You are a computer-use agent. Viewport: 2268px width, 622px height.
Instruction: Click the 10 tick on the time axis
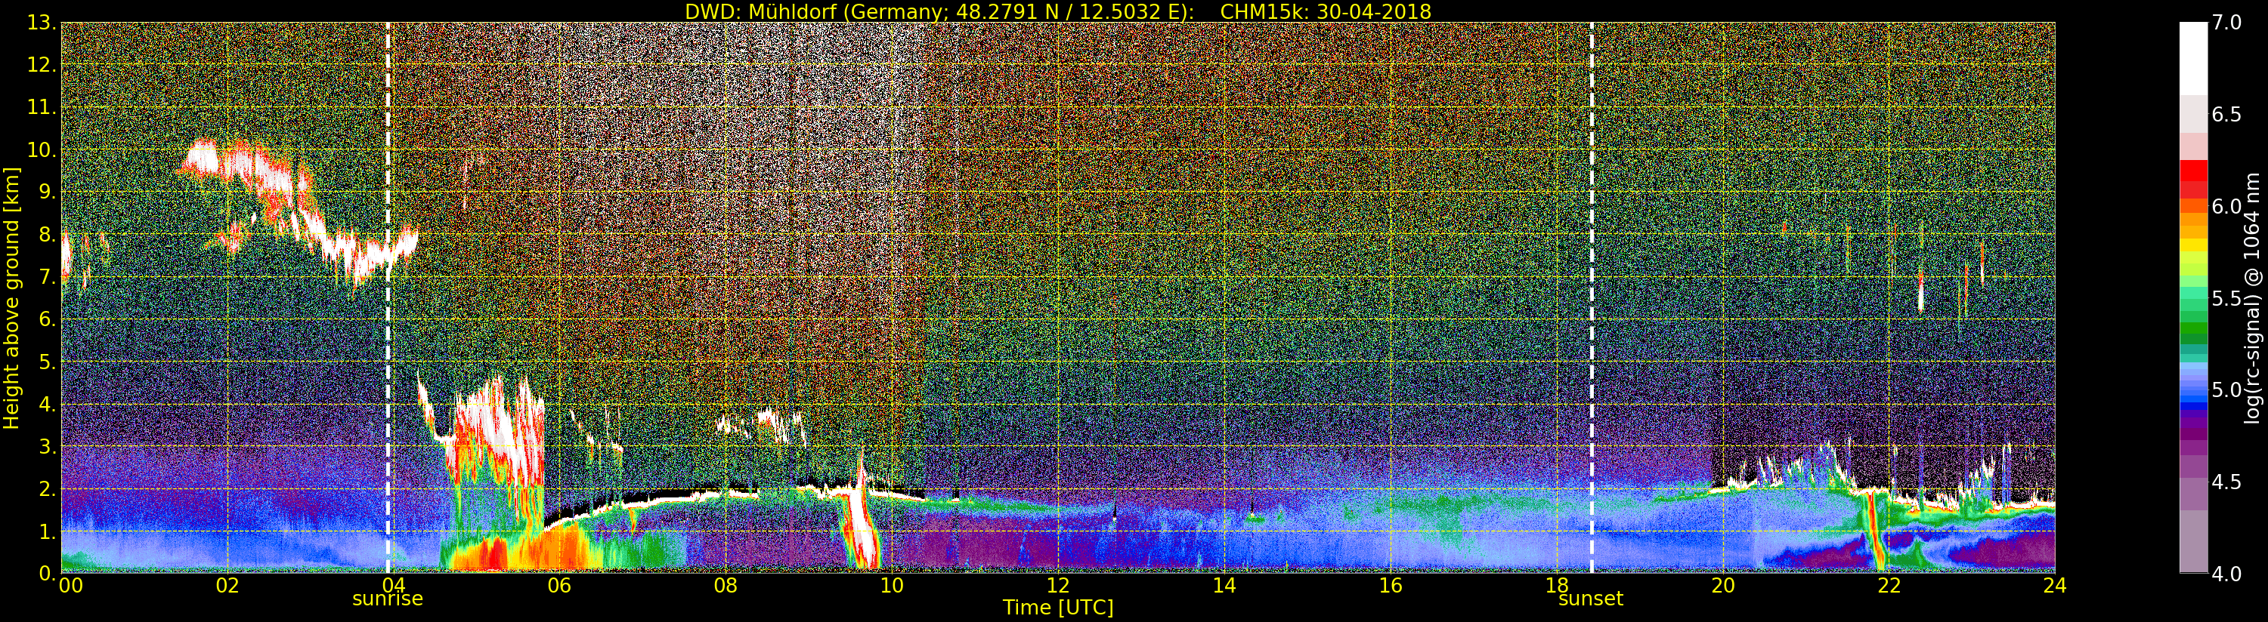click(x=892, y=586)
